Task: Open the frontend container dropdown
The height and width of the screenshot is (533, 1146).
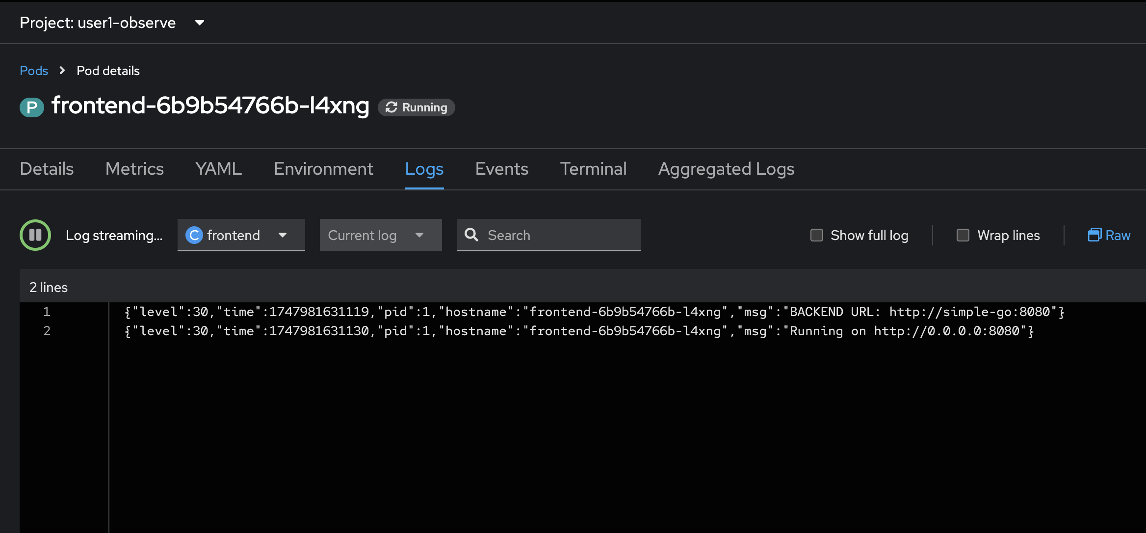Action: pos(241,235)
